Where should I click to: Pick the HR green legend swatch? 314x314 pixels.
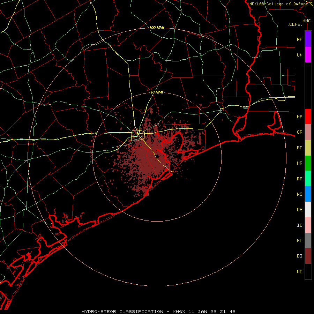click(x=308, y=163)
